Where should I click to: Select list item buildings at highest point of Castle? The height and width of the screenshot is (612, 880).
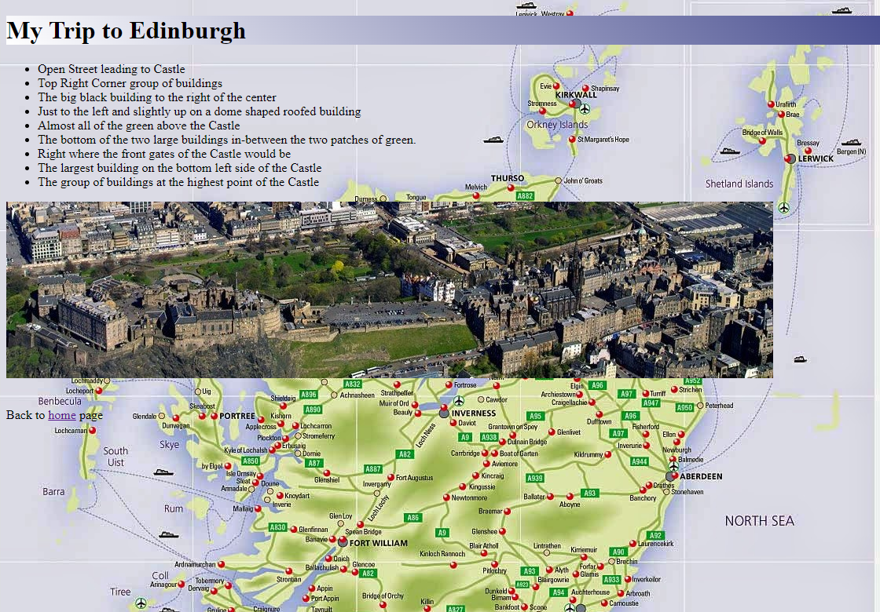178,182
